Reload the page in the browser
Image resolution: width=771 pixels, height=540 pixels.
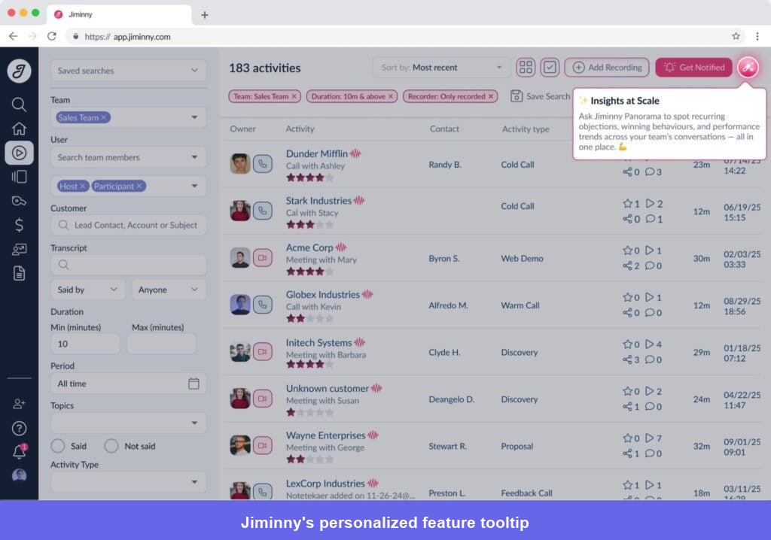coord(52,36)
